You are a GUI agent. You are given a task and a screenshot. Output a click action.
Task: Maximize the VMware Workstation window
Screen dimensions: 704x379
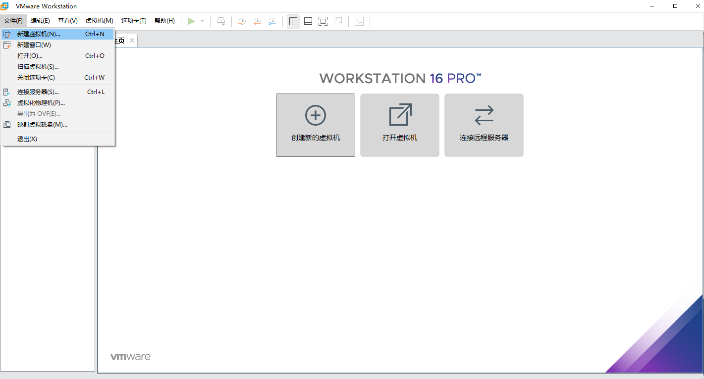[675, 6]
